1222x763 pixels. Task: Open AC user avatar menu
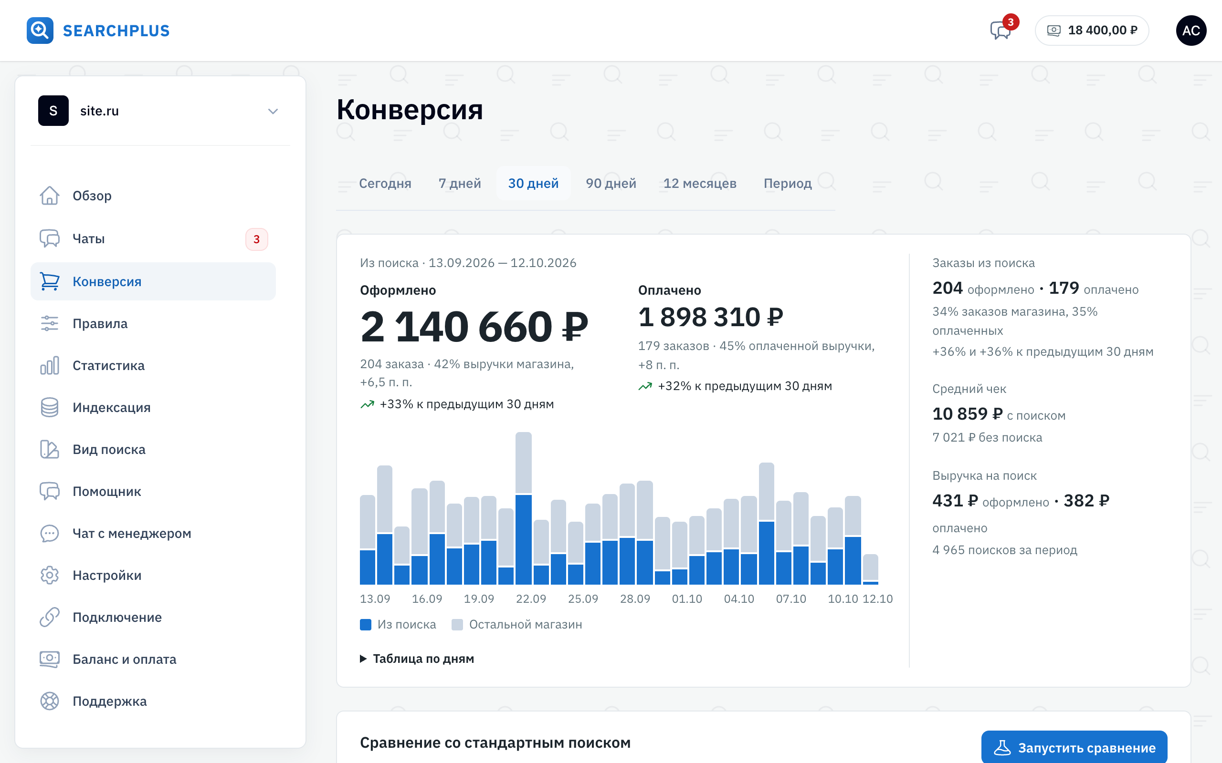pos(1190,30)
